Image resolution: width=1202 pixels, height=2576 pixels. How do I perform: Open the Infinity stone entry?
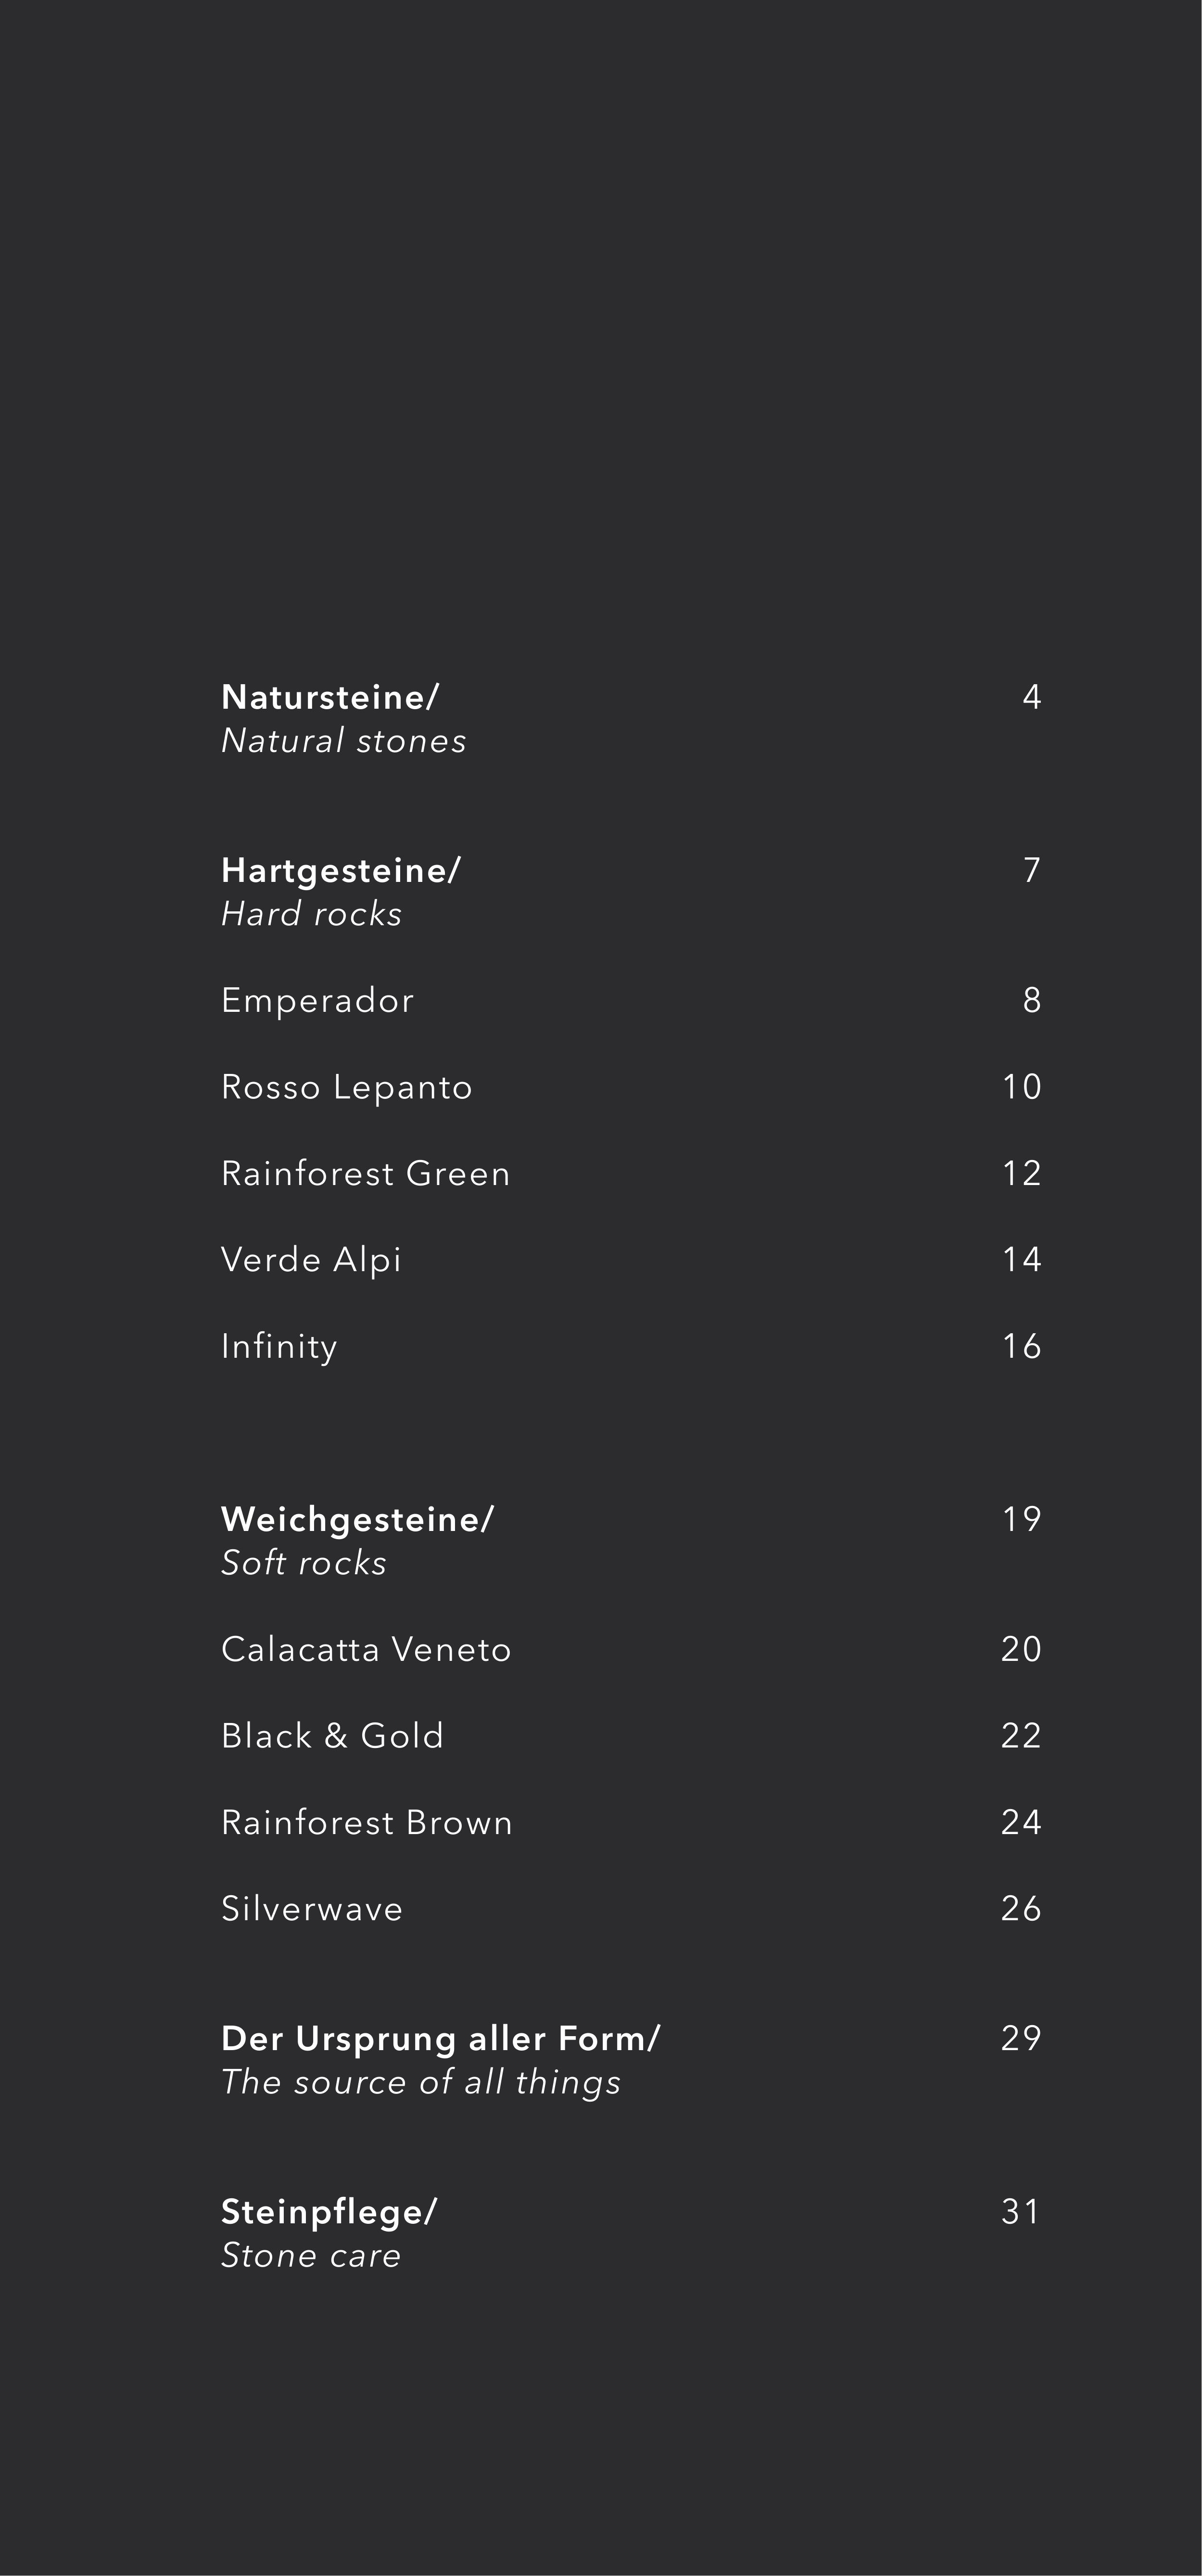[x=279, y=1346]
